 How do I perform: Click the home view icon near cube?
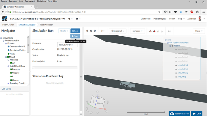107,112
